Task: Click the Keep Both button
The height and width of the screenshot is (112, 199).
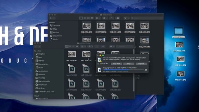Action: [x=116, y=64]
